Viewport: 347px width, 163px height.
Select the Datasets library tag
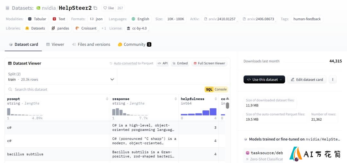click(35, 28)
